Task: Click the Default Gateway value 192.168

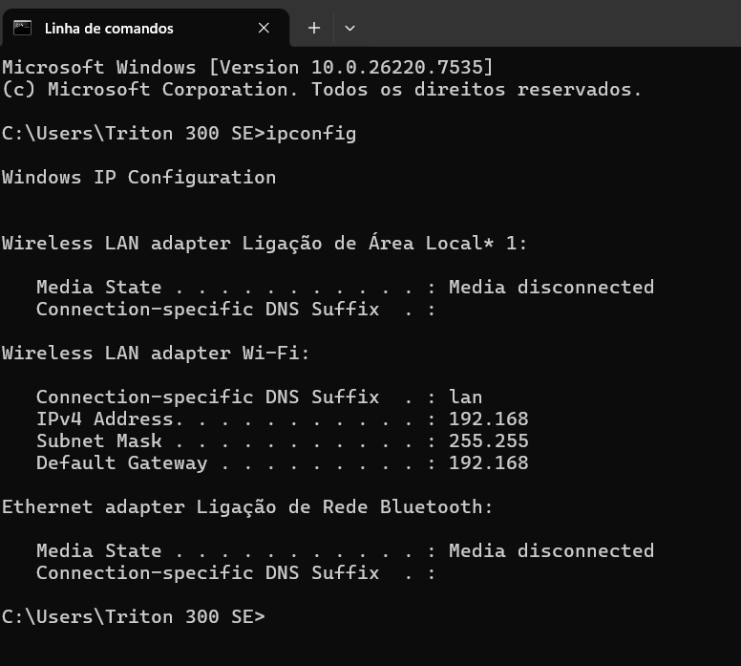Action: click(488, 463)
